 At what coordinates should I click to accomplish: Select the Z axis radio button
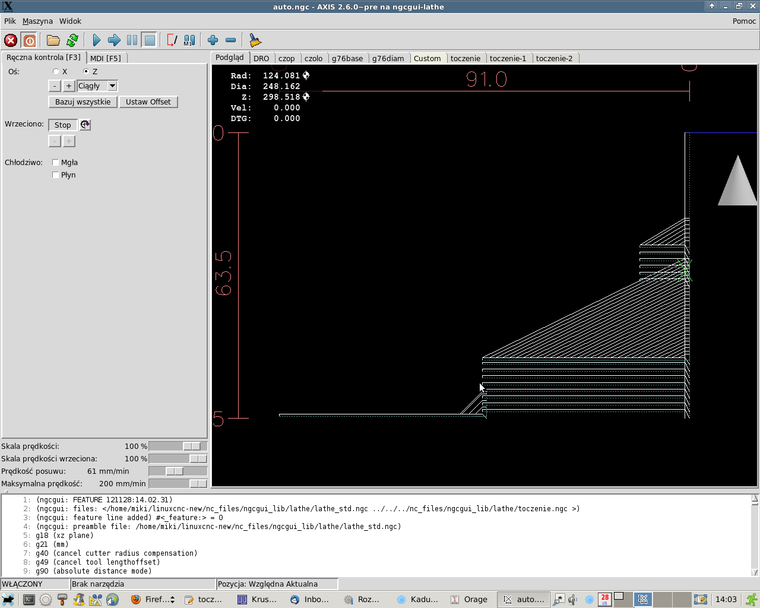tap(86, 71)
